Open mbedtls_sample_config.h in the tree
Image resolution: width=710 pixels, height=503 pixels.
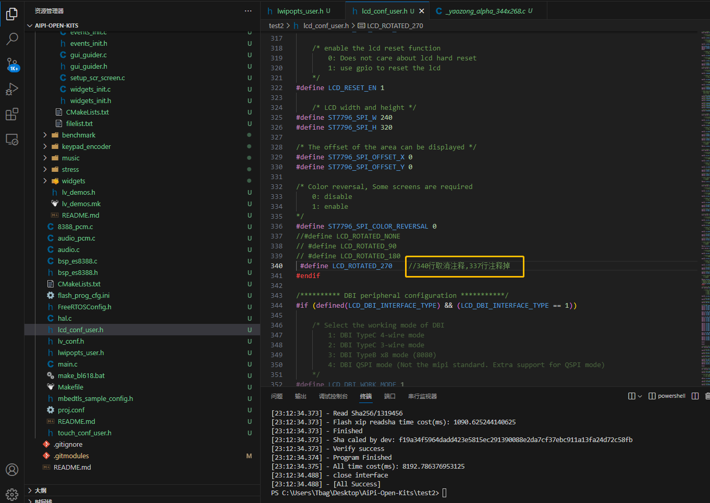click(x=142, y=398)
